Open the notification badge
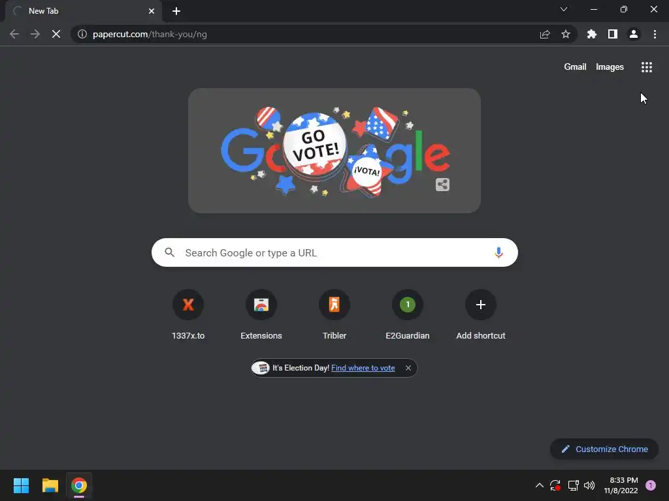 (x=651, y=485)
